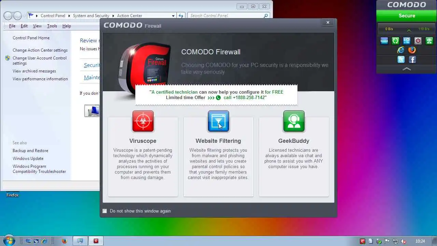Click Show Desktop icon in quick launch
This screenshot has width=437, height=246.
pos(28,241)
